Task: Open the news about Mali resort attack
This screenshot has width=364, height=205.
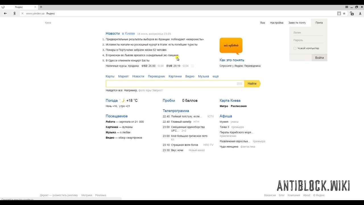Action: tap(152, 45)
